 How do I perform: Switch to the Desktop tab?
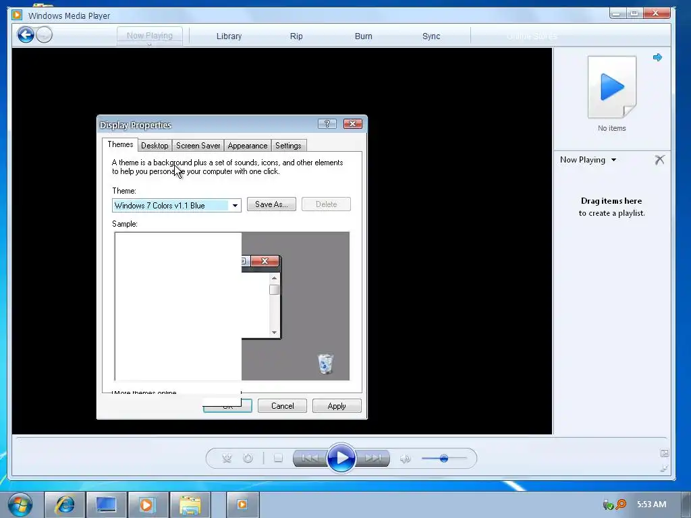[x=155, y=146]
